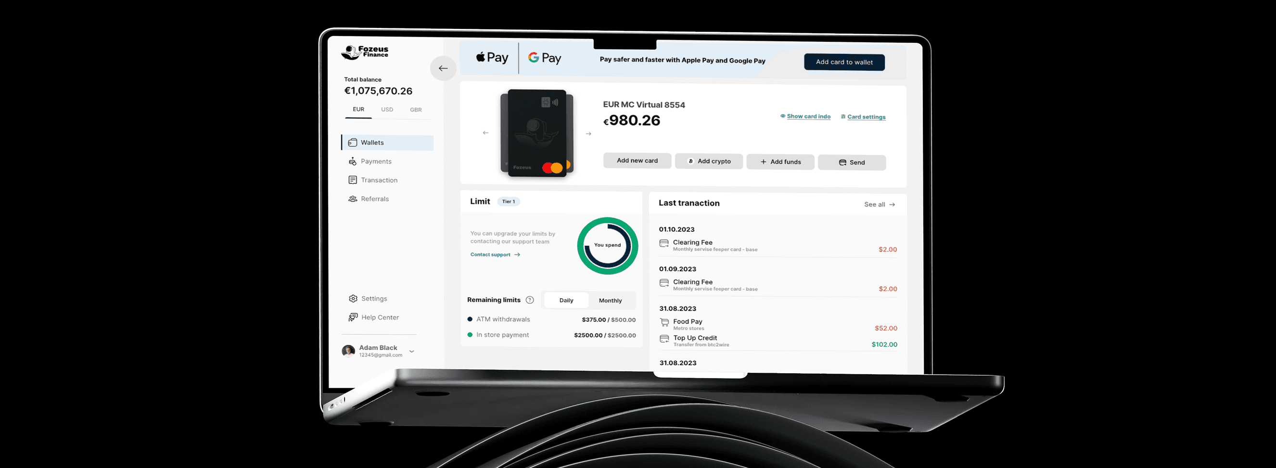The height and width of the screenshot is (468, 1276).
Task: Click ATM withdrawals dark dot
Action: click(470, 319)
